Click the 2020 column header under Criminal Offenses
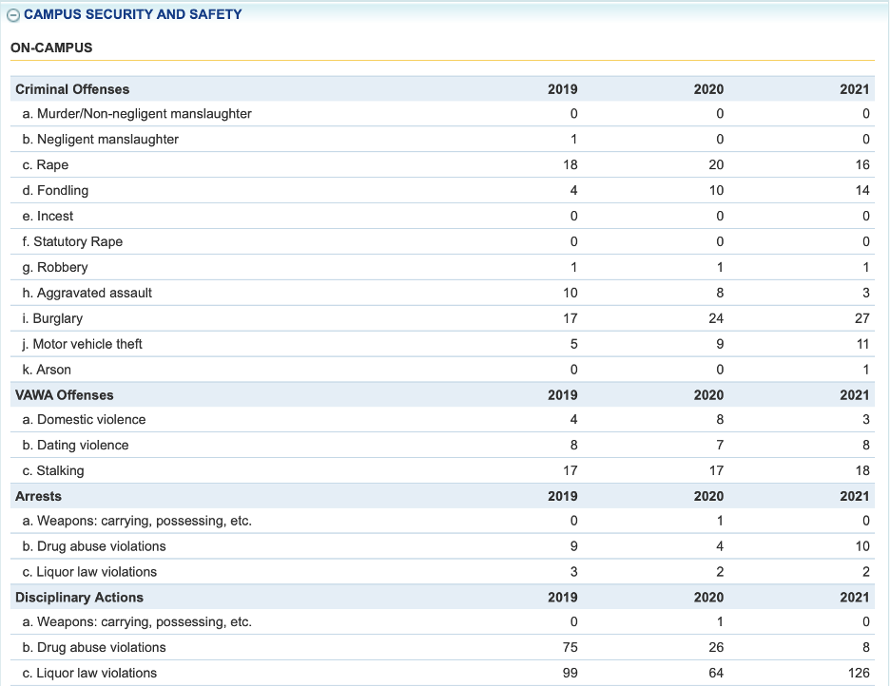The width and height of the screenshot is (890, 686). click(x=710, y=88)
